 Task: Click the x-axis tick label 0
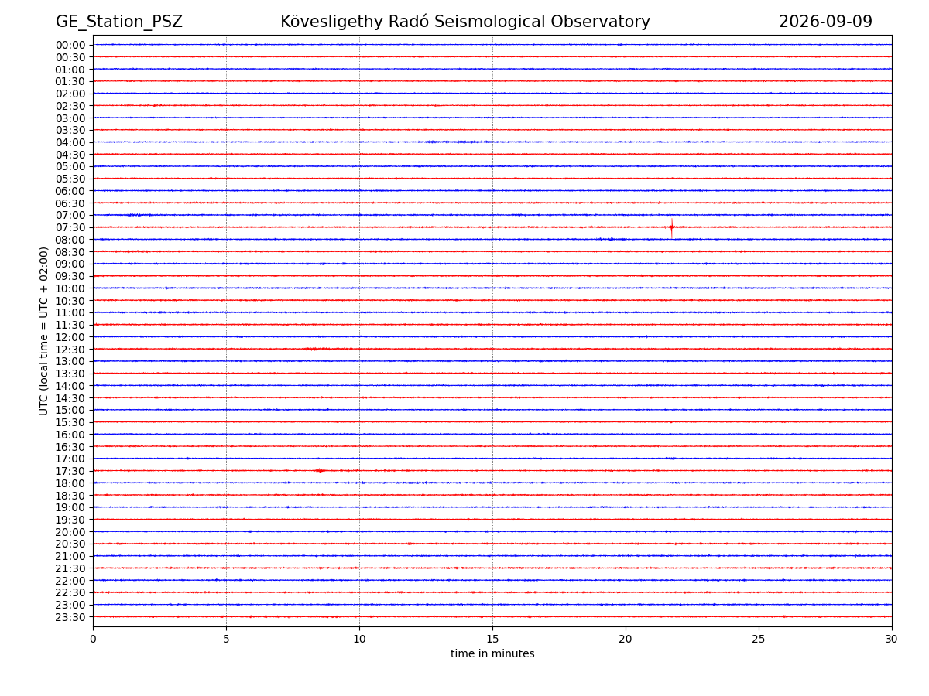[x=93, y=640]
